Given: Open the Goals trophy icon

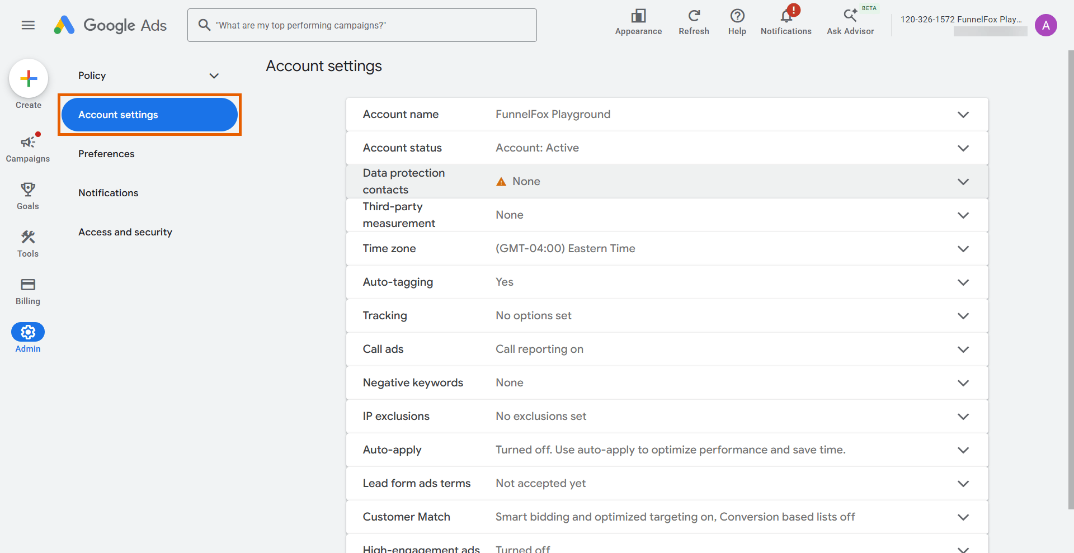Looking at the screenshot, I should click(28, 190).
